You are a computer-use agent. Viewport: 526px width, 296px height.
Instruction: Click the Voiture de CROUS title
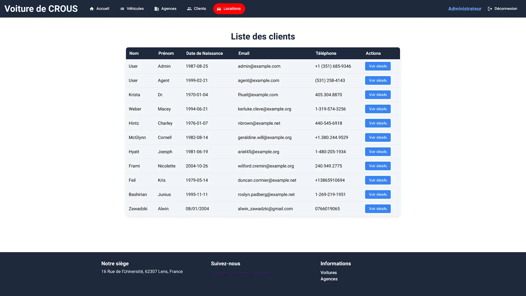(x=41, y=8)
